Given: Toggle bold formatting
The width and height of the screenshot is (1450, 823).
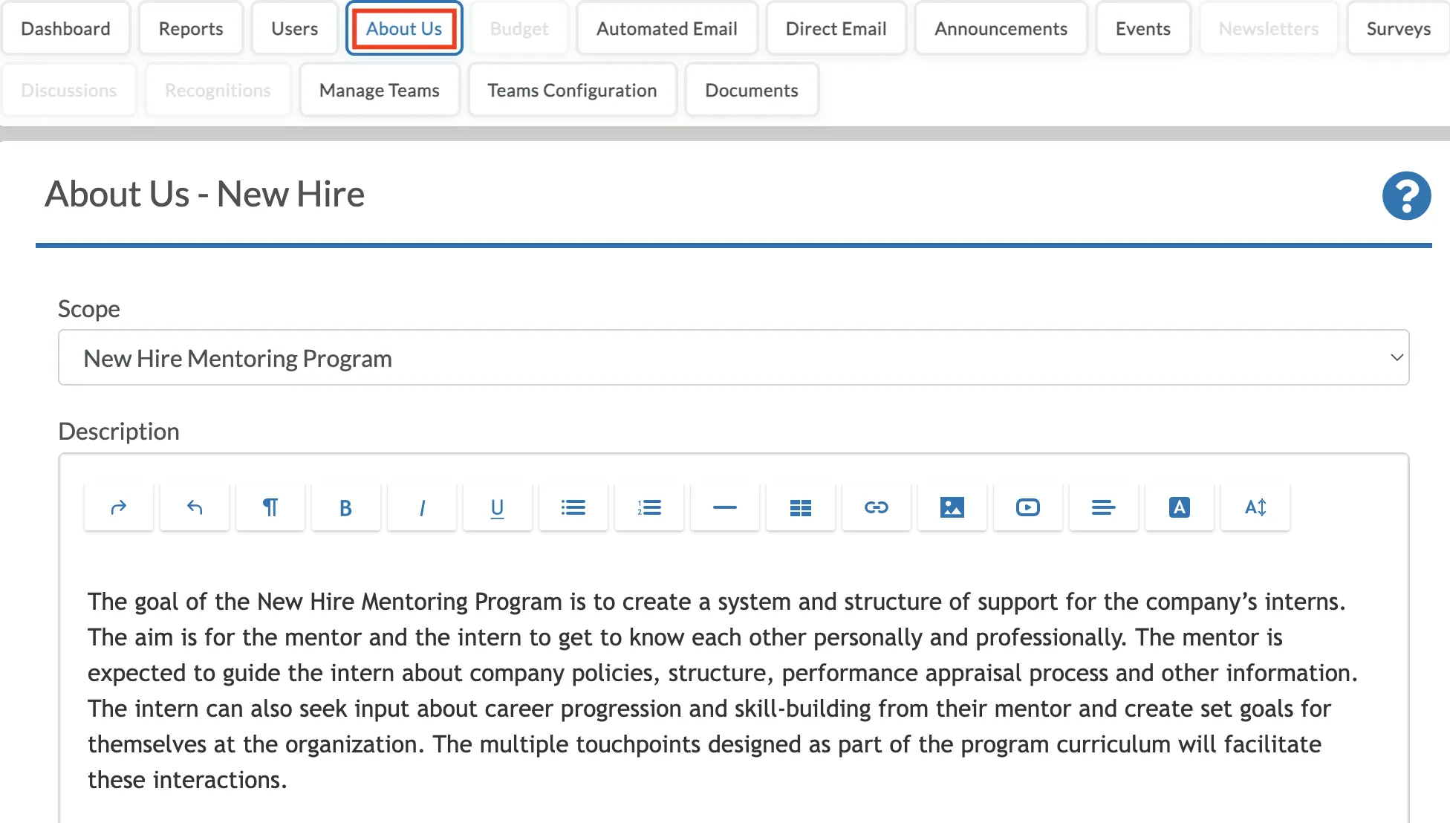Looking at the screenshot, I should [346, 507].
